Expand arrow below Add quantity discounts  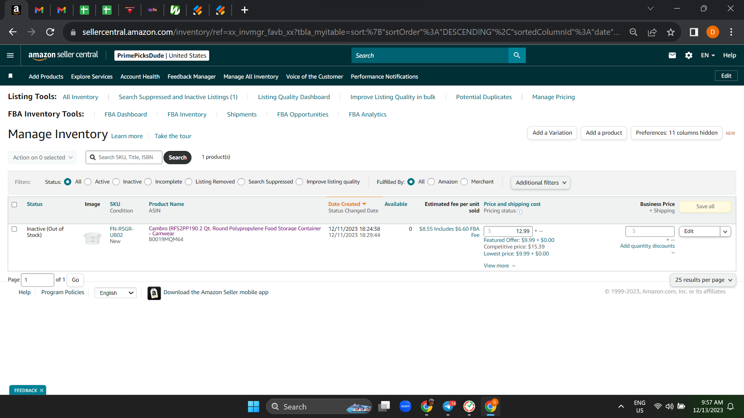coord(673,253)
